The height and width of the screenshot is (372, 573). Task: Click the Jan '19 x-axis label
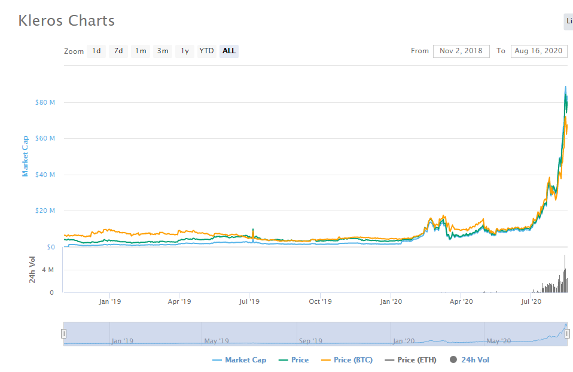click(x=109, y=301)
